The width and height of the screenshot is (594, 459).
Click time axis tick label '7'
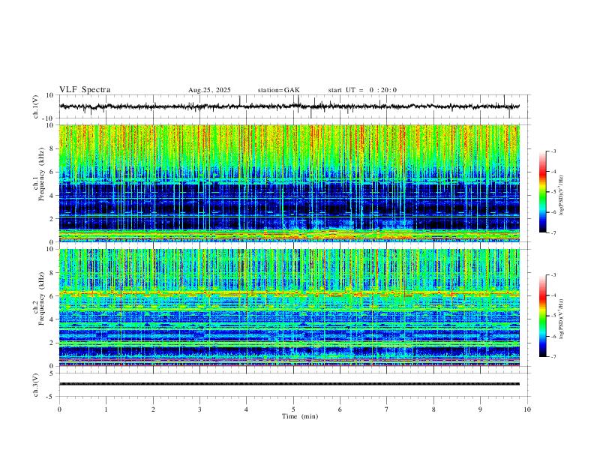(x=387, y=409)
